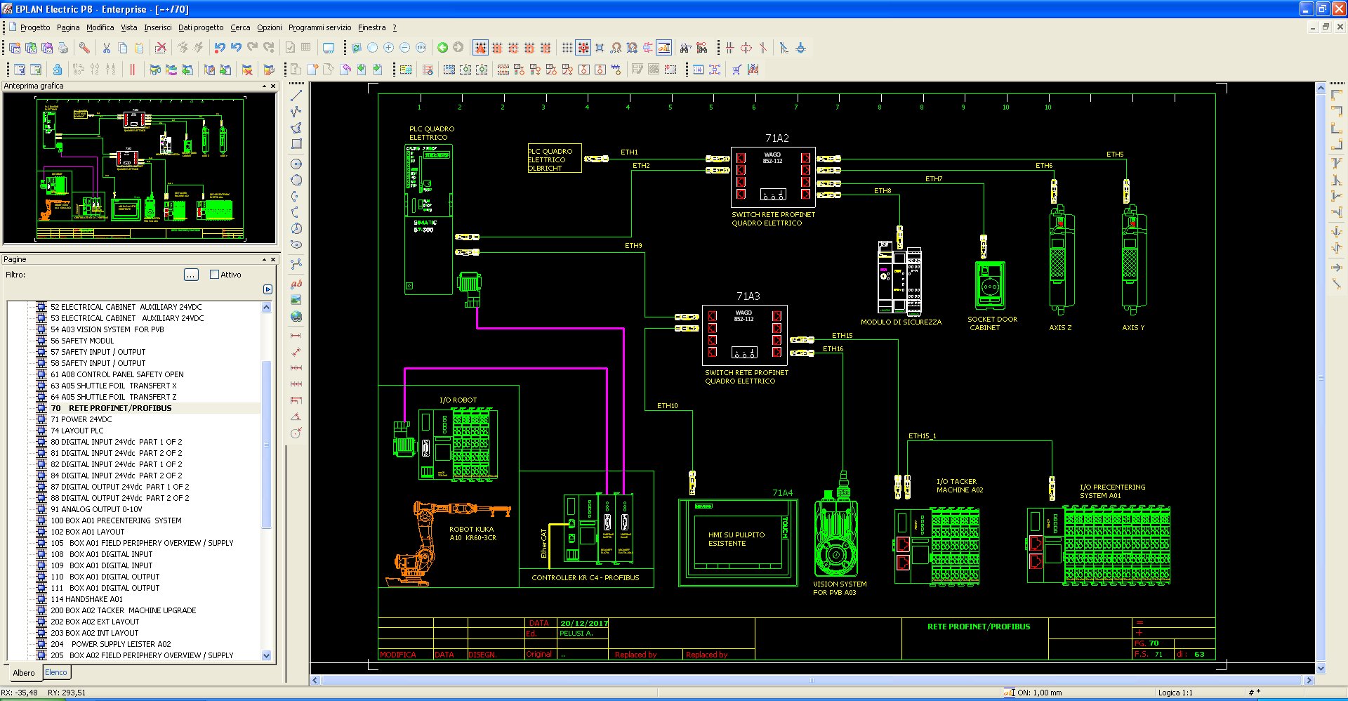Click the shopping cart device selection icon
The image size is (1348, 701).
[x=736, y=70]
